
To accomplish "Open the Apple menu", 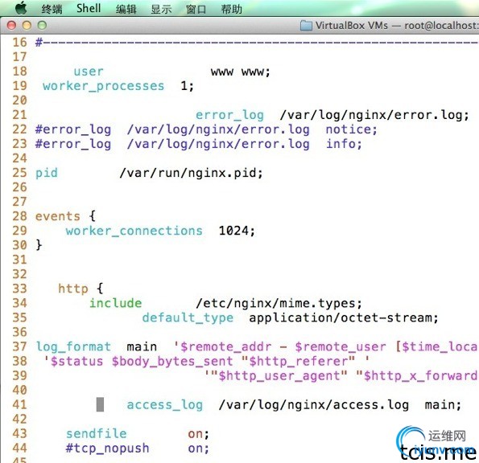I will pyautogui.click(x=21, y=8).
